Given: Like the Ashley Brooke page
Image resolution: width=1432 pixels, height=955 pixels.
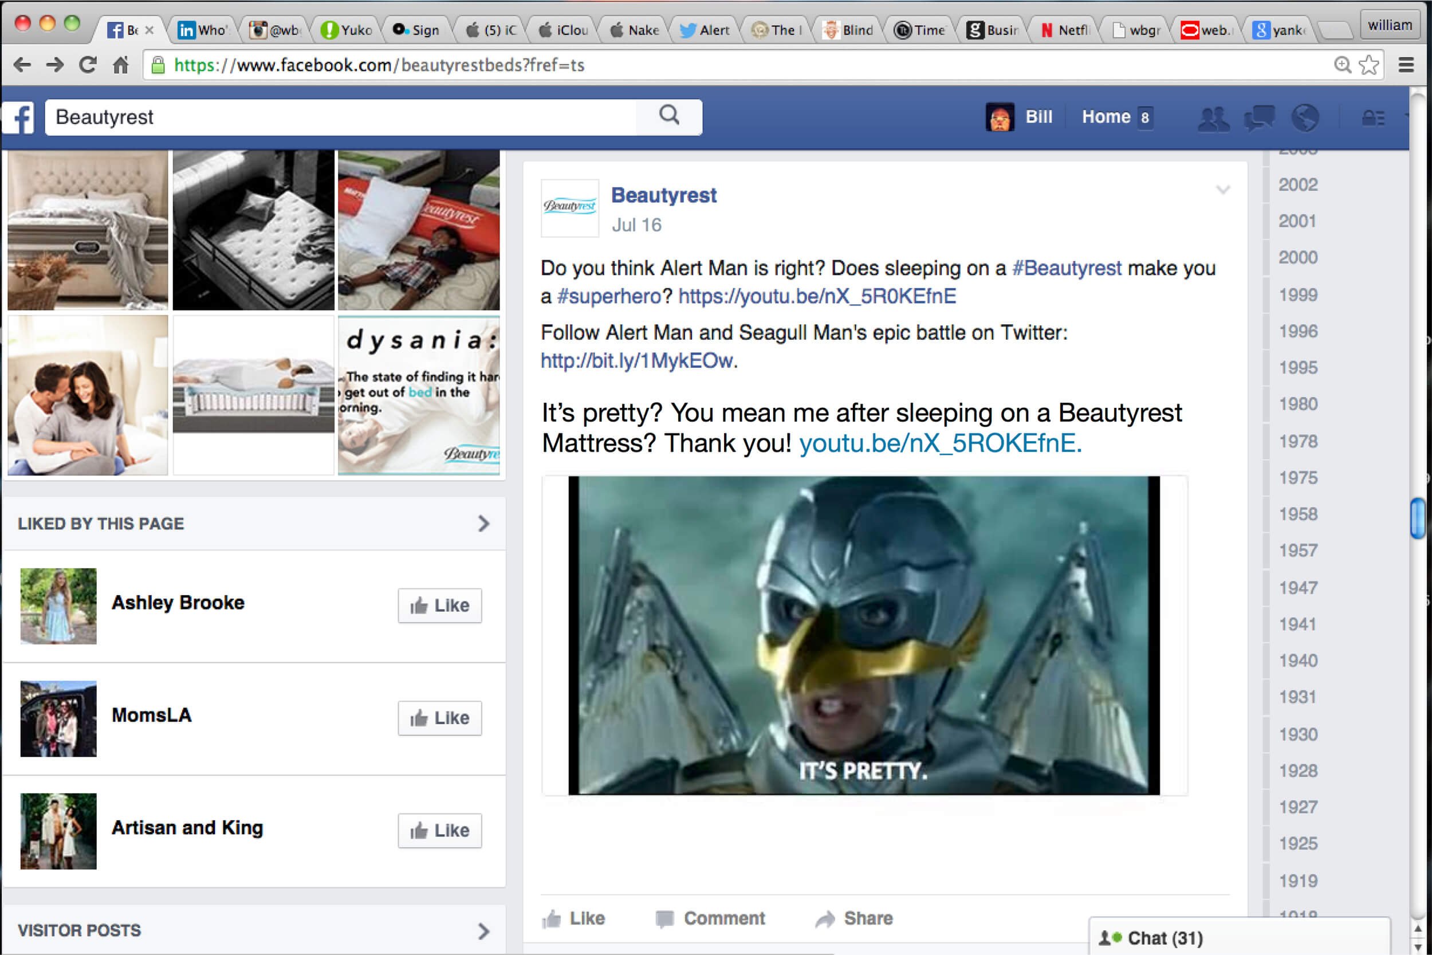Looking at the screenshot, I should [439, 606].
